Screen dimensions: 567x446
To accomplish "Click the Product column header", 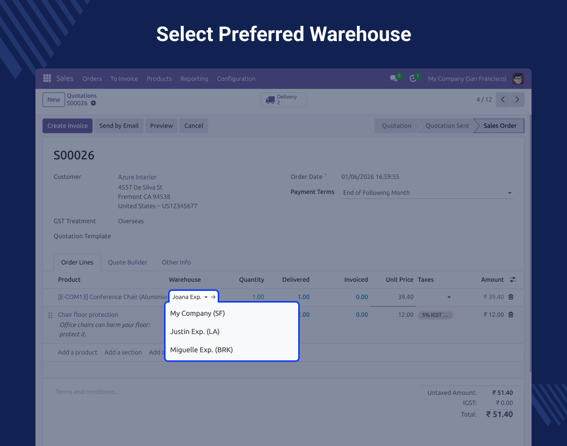I will pyautogui.click(x=69, y=279).
